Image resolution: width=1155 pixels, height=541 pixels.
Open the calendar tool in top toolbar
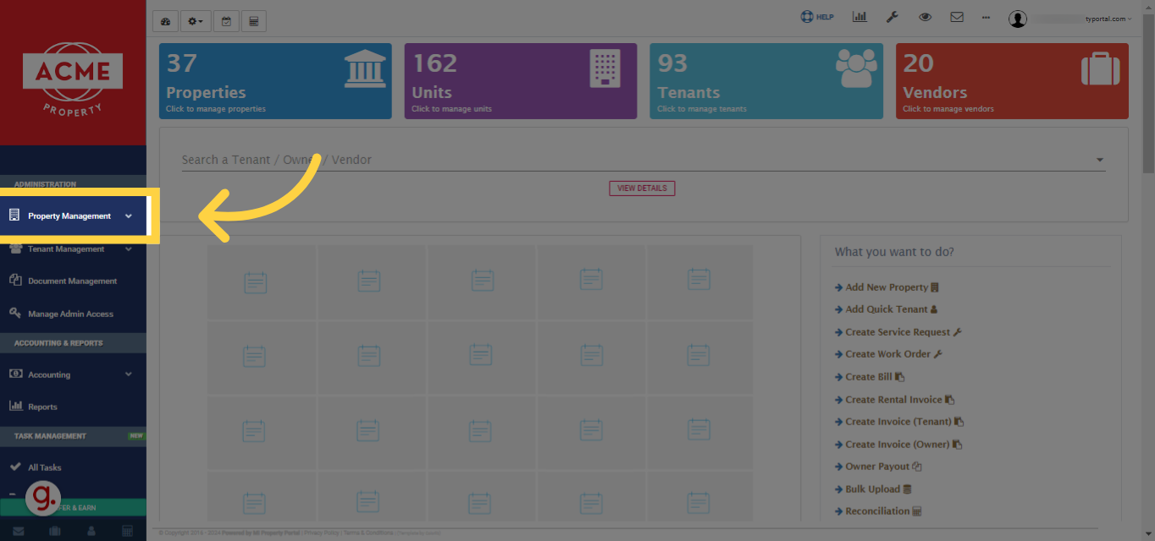coord(226,20)
